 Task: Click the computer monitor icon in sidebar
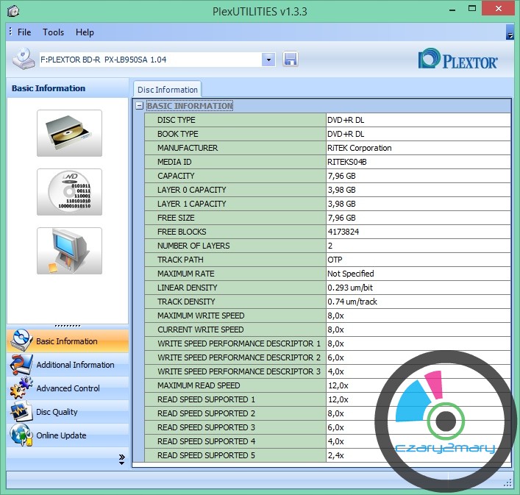[69, 251]
